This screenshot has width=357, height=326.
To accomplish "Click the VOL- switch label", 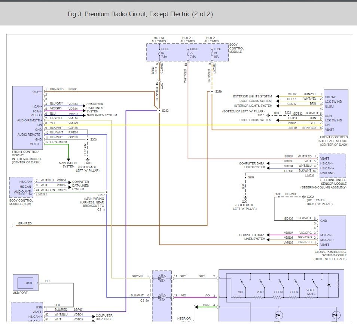I will (242, 292).
